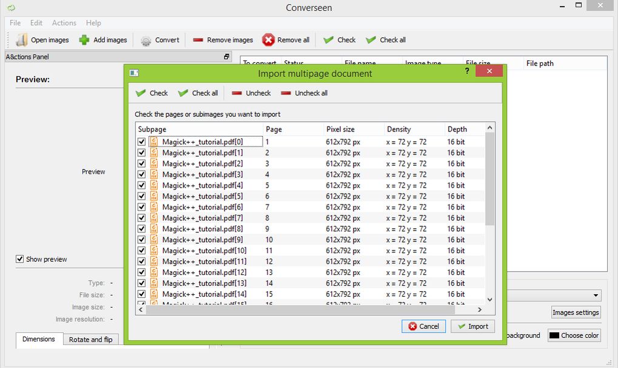Click the import dialog window icon
Screen dimensions: 618x368
[134, 73]
